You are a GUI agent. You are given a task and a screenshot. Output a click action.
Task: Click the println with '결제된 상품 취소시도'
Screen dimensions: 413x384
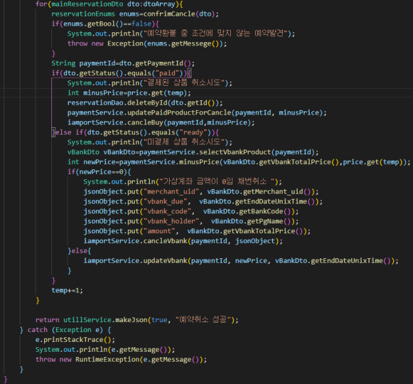coord(149,83)
